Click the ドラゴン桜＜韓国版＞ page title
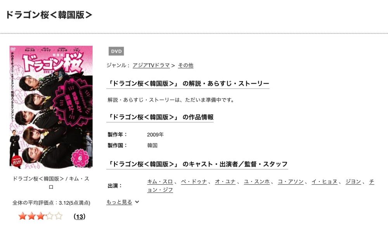 (x=49, y=15)
